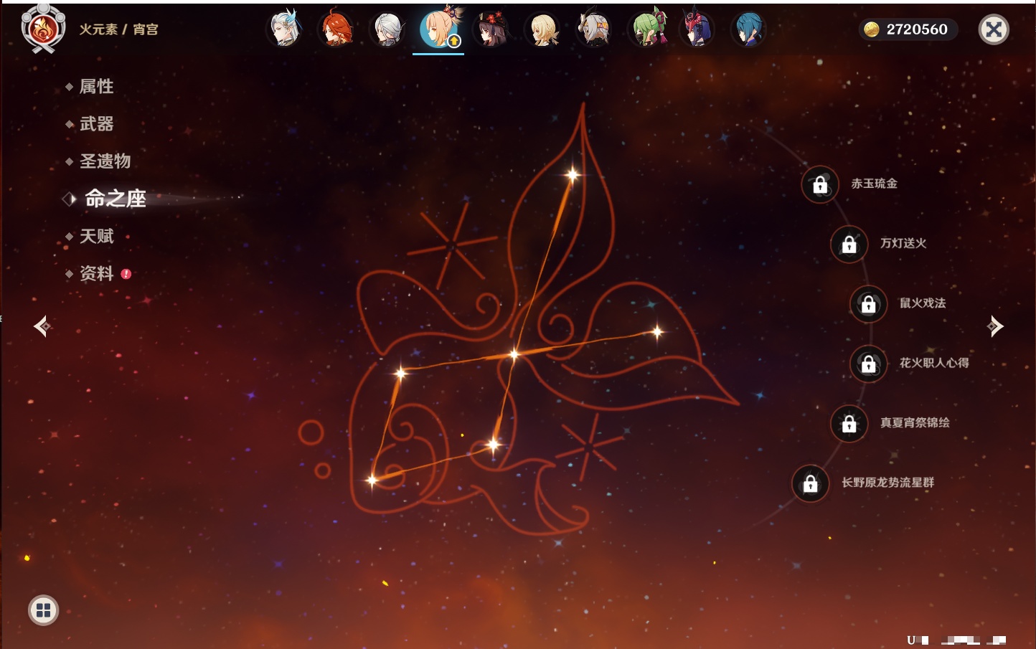Open the locked 长野原龙势流星群 constellation node
1036x649 pixels.
coord(810,483)
